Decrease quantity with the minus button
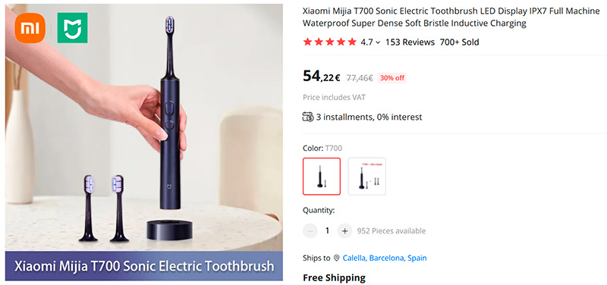The height and width of the screenshot is (285, 607). tap(310, 231)
